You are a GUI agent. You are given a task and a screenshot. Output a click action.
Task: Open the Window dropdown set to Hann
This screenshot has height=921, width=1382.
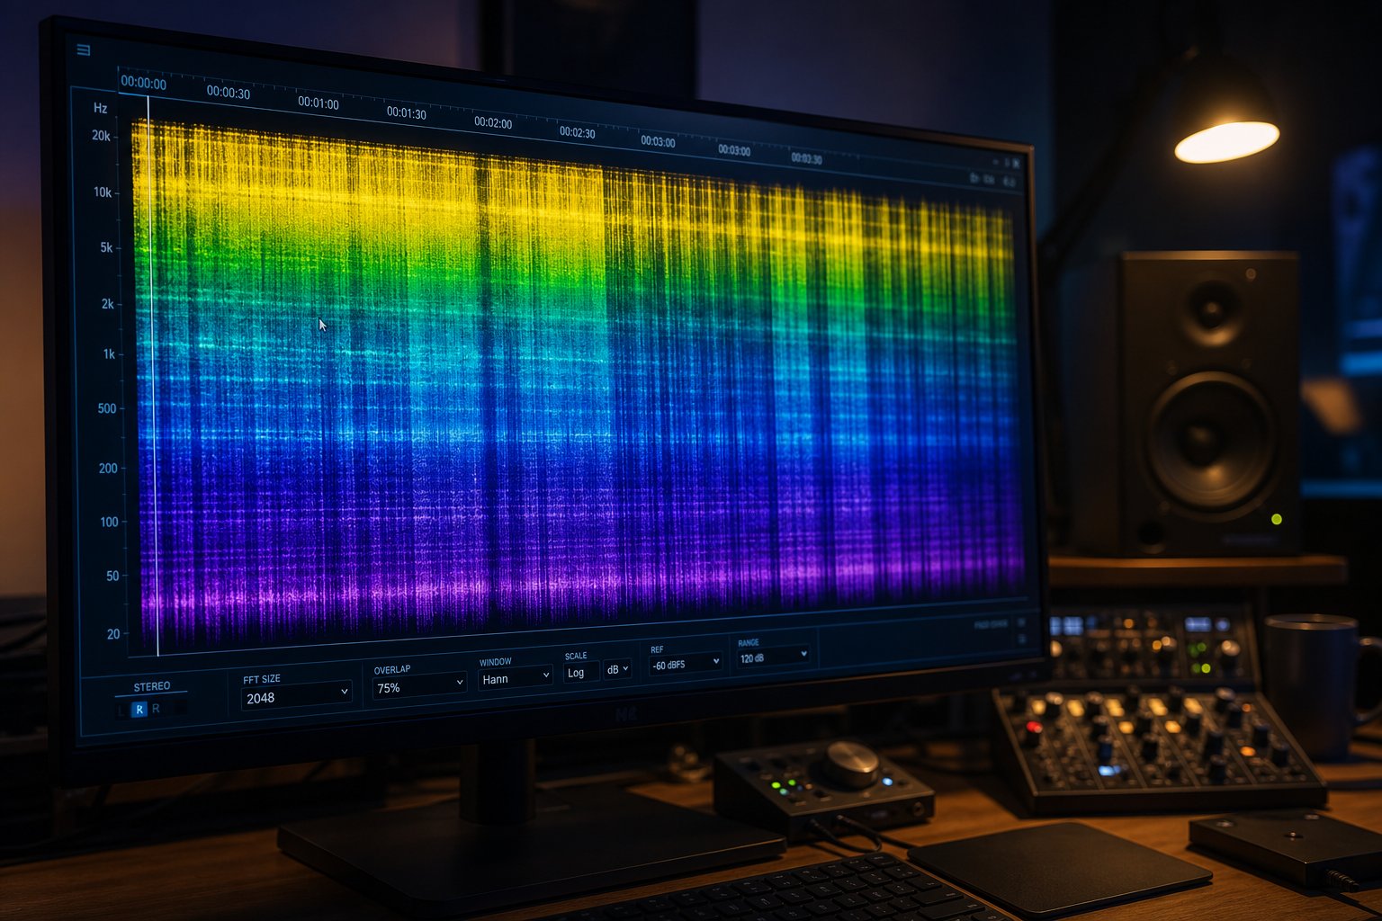point(515,677)
